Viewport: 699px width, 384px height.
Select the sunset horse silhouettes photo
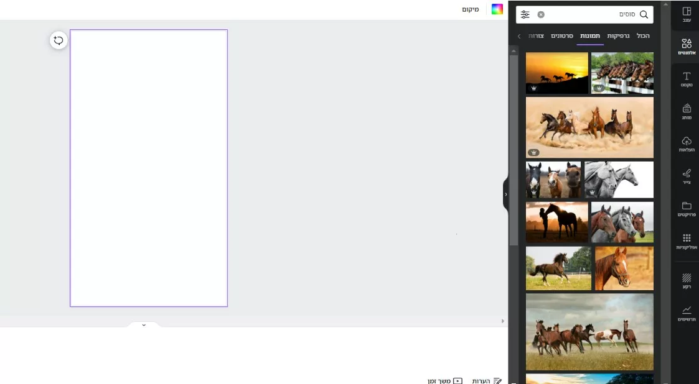[557, 73]
